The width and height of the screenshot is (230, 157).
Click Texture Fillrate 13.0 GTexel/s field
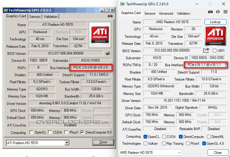[96, 82]
